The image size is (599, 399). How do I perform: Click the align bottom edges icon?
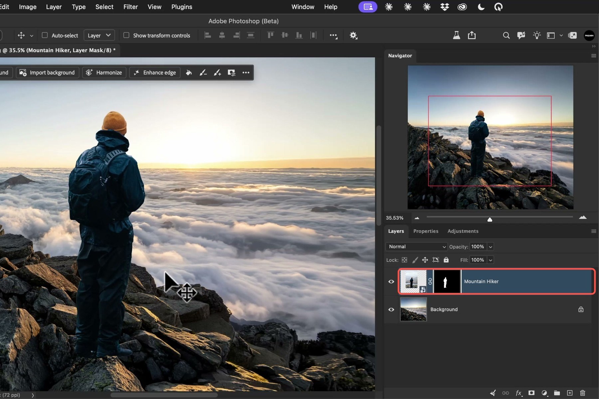(299, 35)
